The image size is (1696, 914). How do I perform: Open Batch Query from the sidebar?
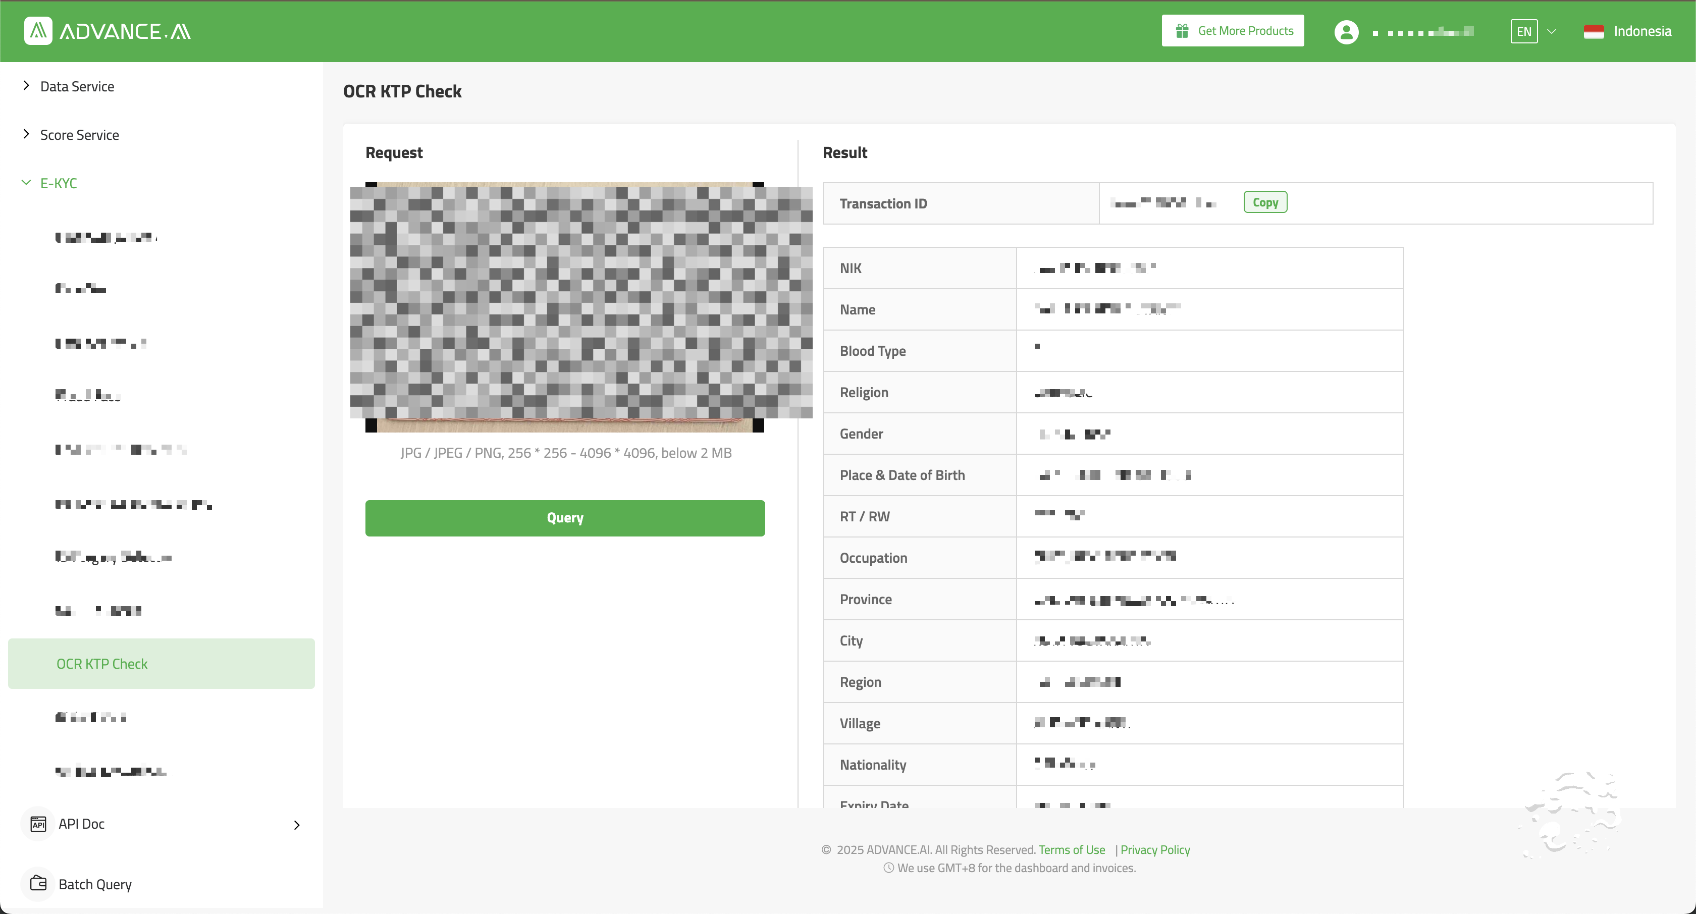(x=95, y=884)
